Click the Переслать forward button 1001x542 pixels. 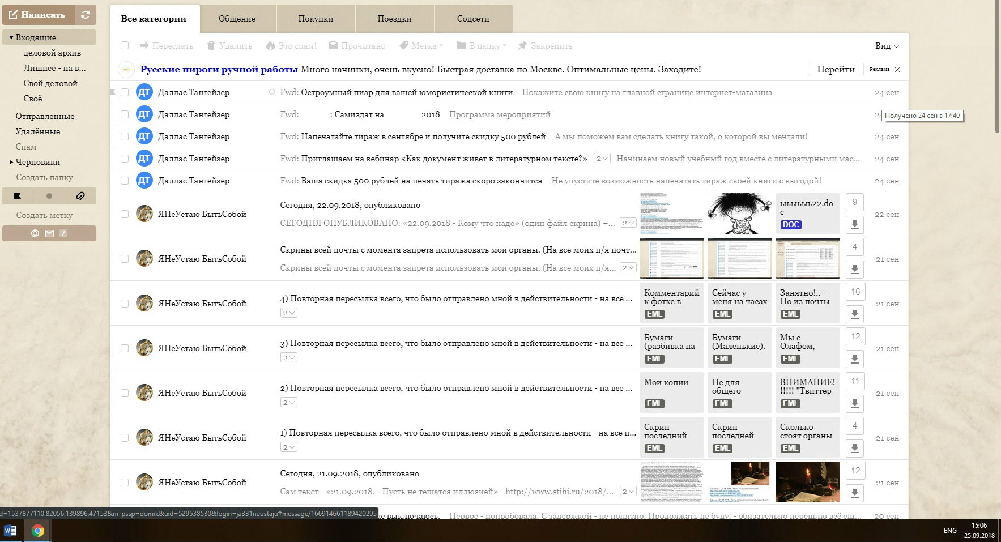pos(166,46)
